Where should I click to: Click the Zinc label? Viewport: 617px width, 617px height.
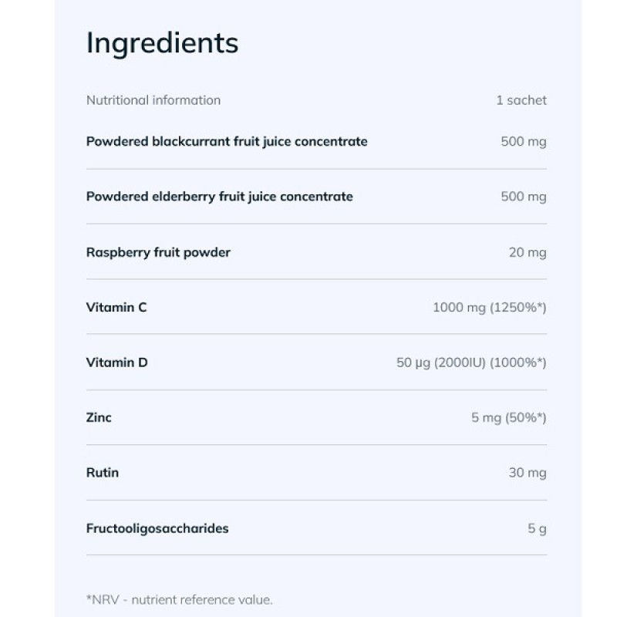point(99,418)
